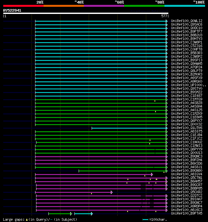
Task: Click the yellow gap marker under the UniRef100_C1MTG9 bar
Action: 155,101
